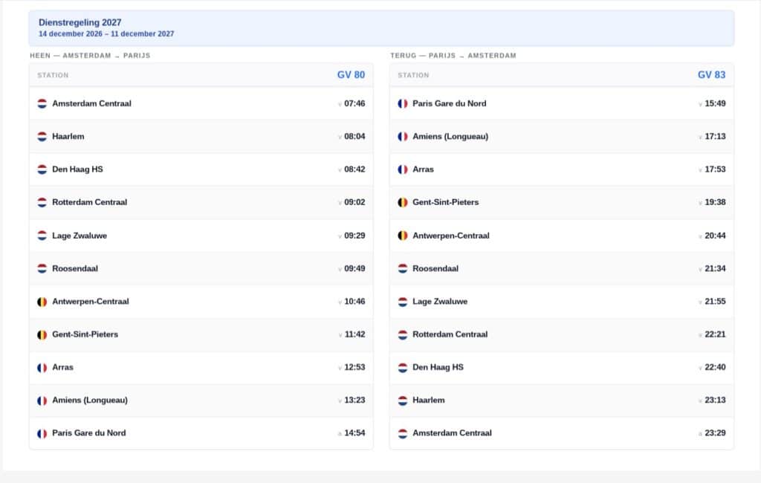Viewport: 761px width, 483px height.
Task: Click the Dutch flag beside Amsterdam Centraal in GV 83
Action: [402, 433]
